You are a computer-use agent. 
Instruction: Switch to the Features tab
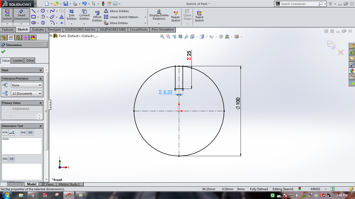tap(8, 30)
